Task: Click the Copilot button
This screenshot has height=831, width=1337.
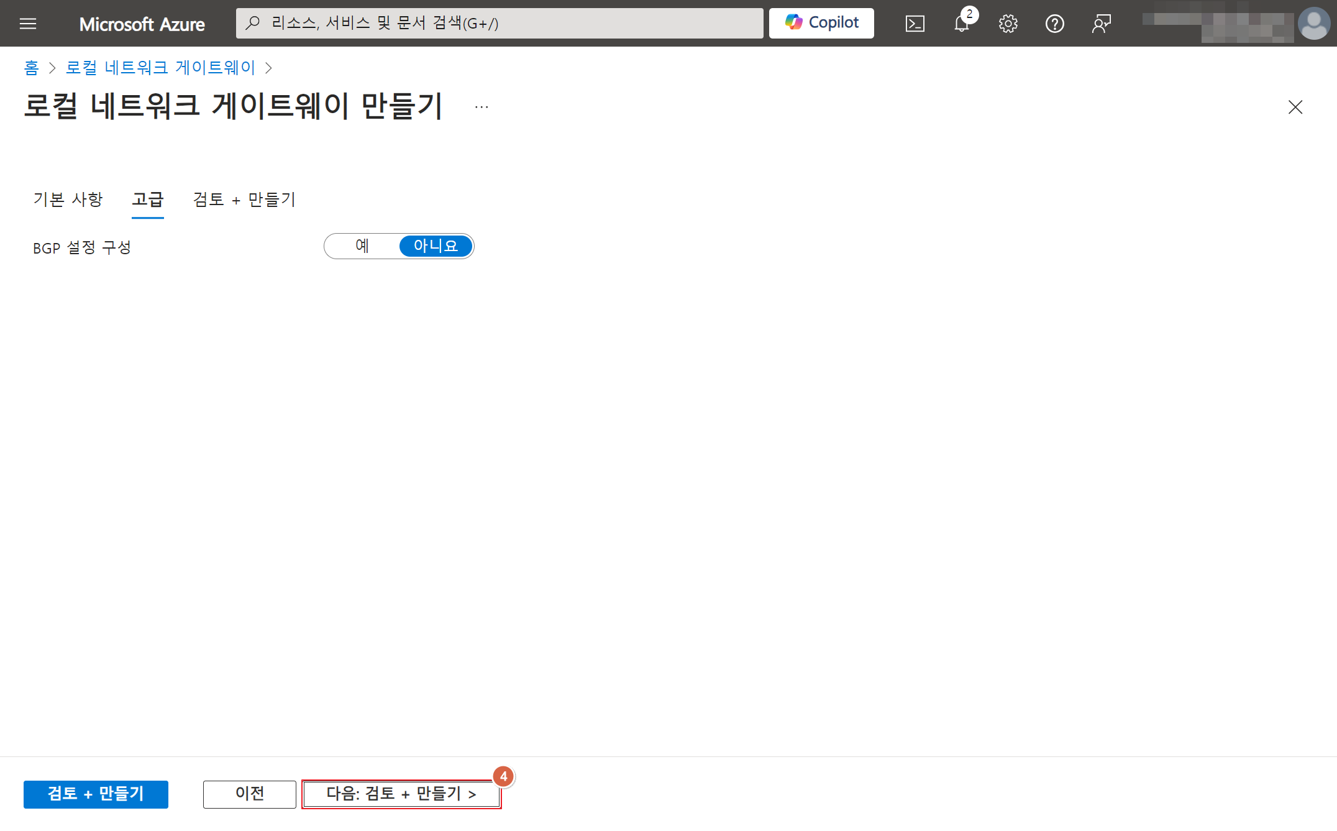Action: pos(821,23)
